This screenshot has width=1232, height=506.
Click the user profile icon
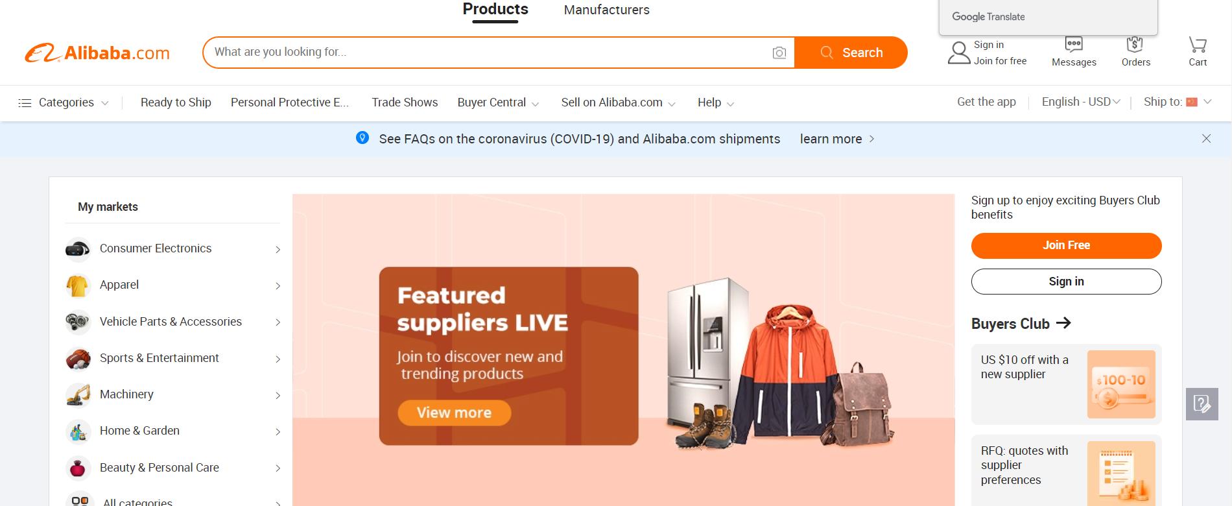(958, 53)
